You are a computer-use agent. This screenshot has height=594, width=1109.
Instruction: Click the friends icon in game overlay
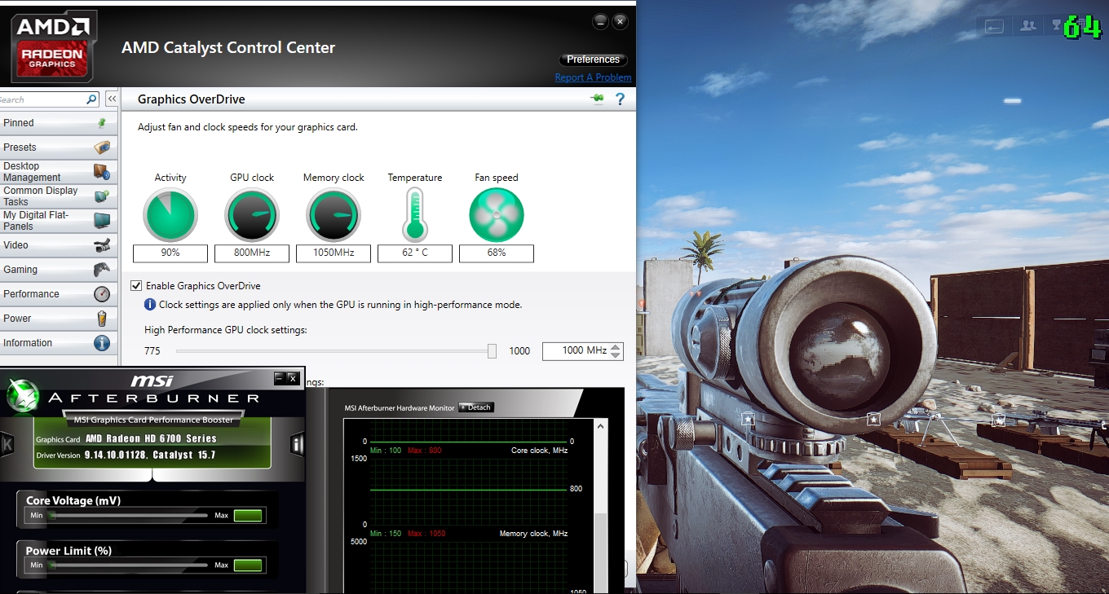click(x=1028, y=26)
